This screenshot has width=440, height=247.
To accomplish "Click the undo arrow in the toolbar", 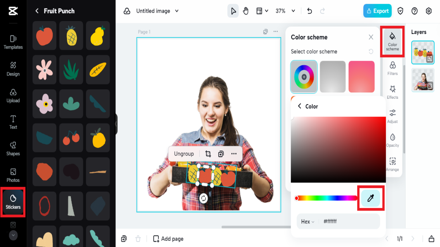I will 309,11.
